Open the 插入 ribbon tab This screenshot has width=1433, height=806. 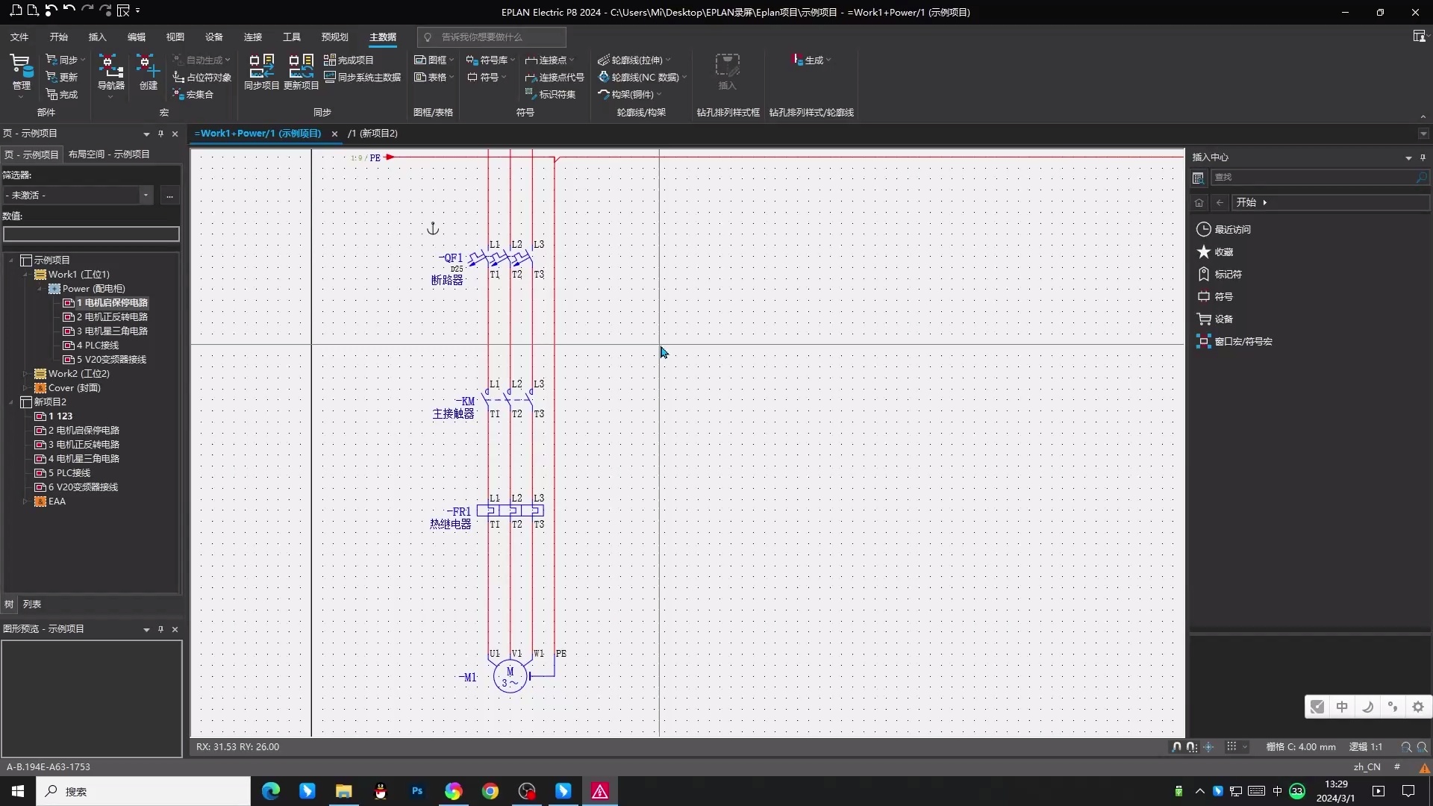[97, 37]
